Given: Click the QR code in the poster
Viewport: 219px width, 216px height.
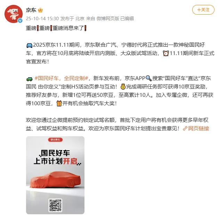Looking at the screenshot, I should [x=55, y=205].
